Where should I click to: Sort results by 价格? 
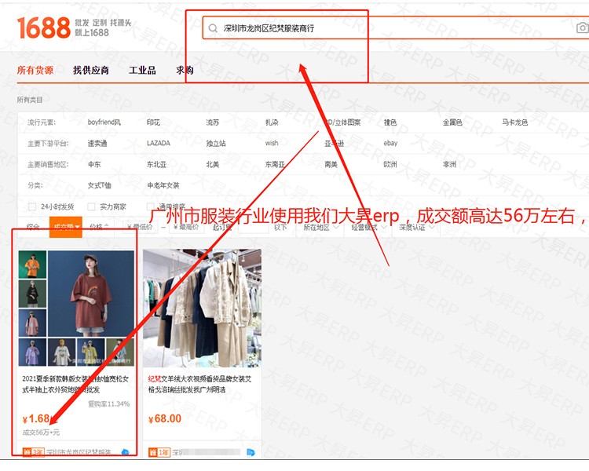click(x=99, y=227)
